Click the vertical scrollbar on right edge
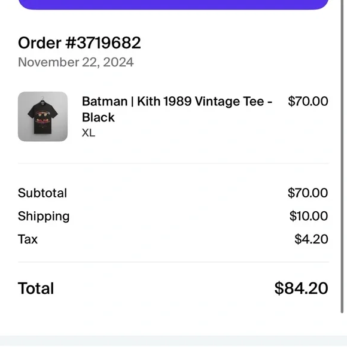This screenshot has width=347, height=347. point(342,157)
